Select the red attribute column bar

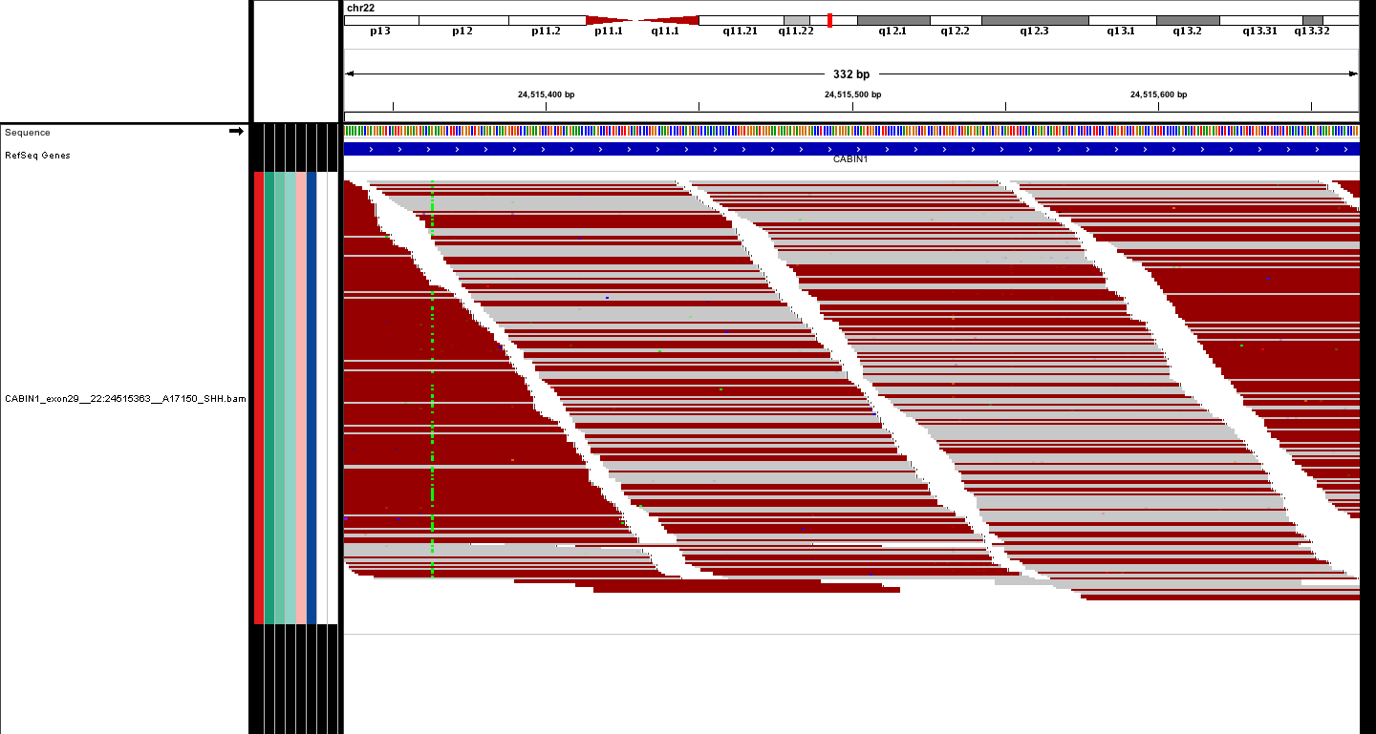click(x=259, y=398)
